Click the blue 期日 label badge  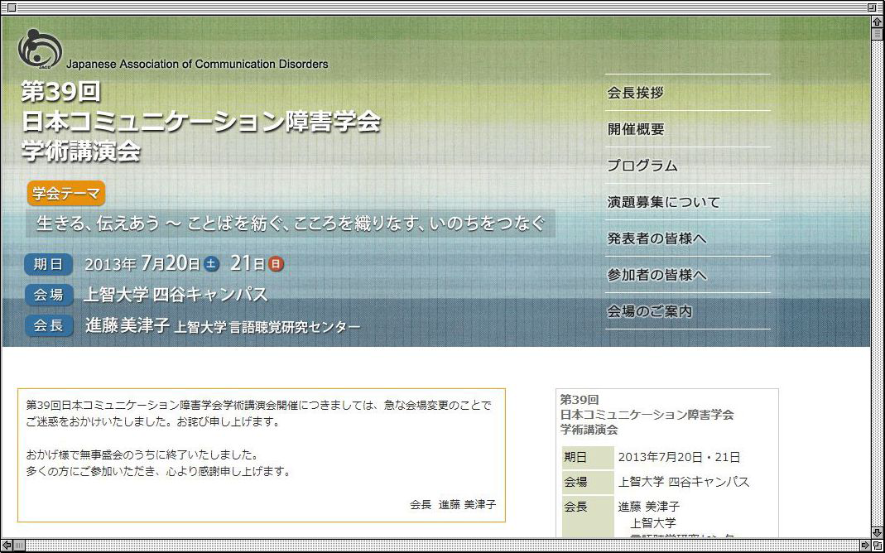point(49,264)
